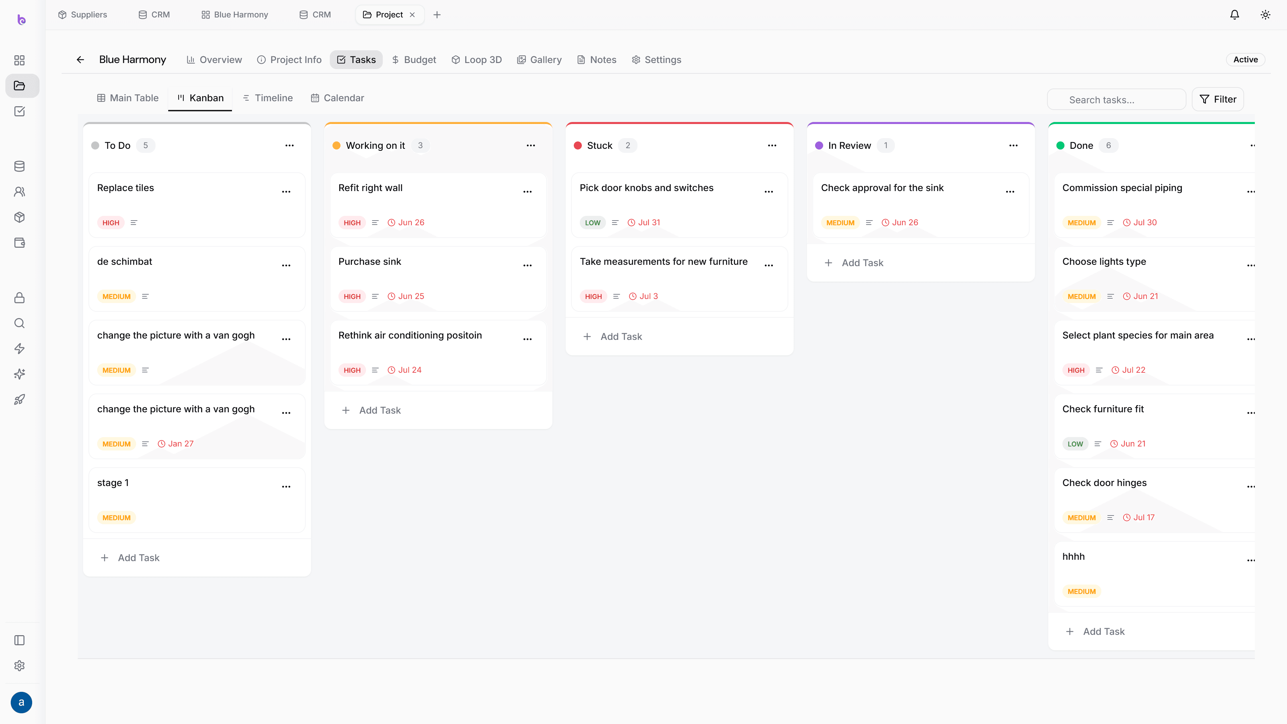This screenshot has height=724, width=1287.
Task: Open the Notes section
Action: 597,60
